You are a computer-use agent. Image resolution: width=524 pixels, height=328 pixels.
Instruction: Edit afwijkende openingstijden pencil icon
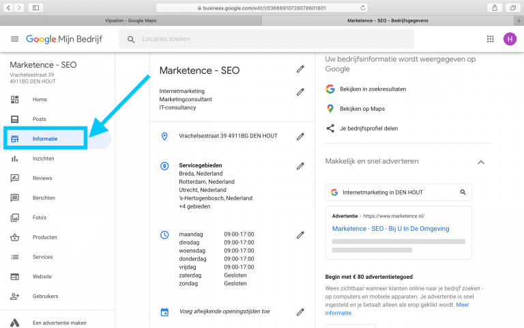pyautogui.click(x=300, y=312)
